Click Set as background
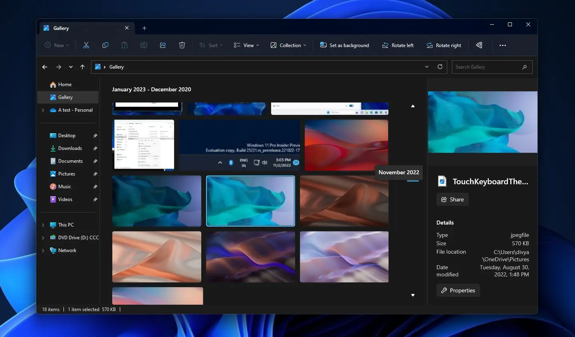Viewport: 575px width, 337px height. pos(344,45)
